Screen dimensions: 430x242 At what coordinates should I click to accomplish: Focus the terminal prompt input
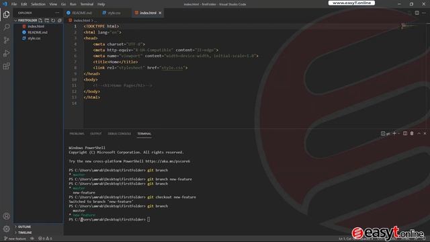pyautogui.click(x=148, y=220)
